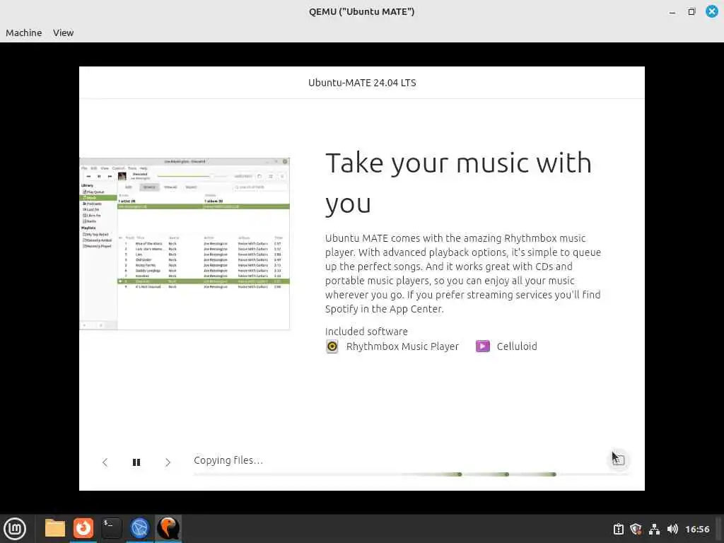Screen dimensions: 724x543
Task: Open the security shield tray icon
Action: point(636,529)
